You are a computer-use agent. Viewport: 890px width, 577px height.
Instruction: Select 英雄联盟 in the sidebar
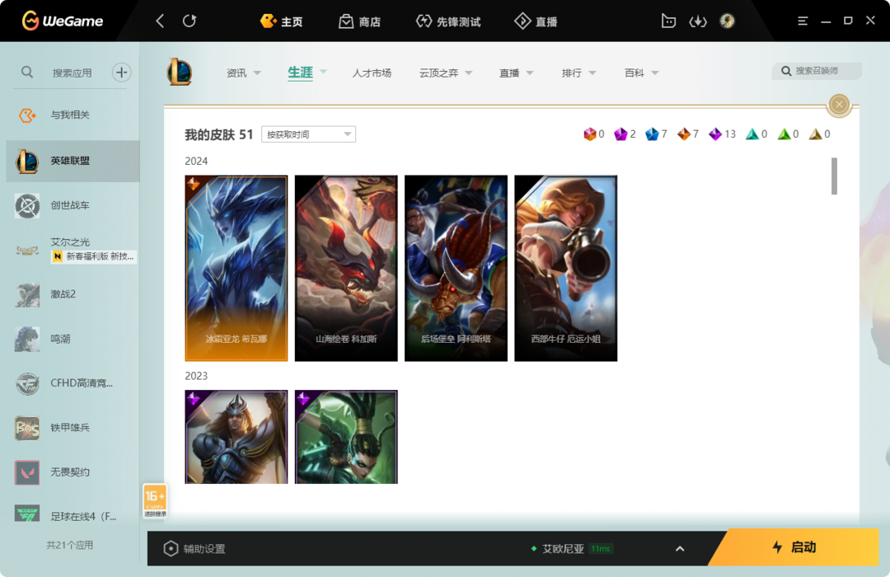pyautogui.click(x=73, y=161)
